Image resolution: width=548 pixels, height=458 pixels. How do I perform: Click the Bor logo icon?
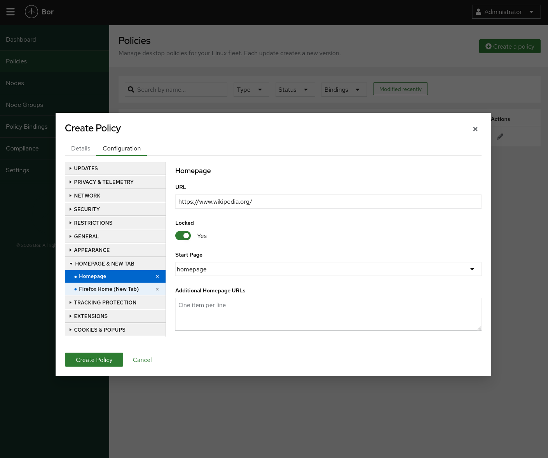point(31,12)
